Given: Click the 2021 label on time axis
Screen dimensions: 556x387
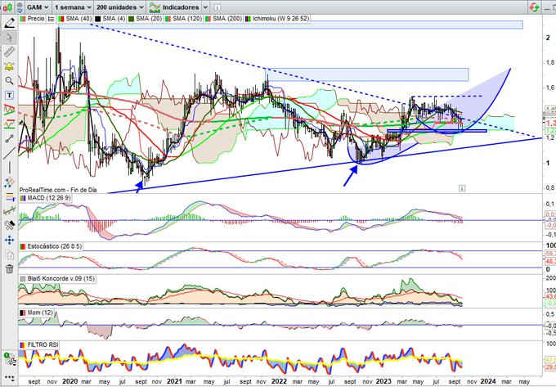Looking at the screenshot, I should [x=174, y=381].
